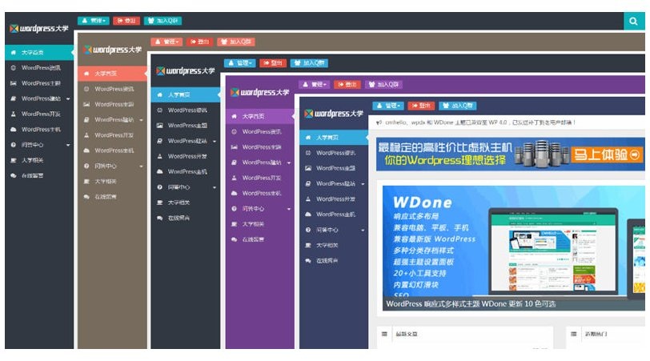
Task: Click WordPress开发 flask icon in indigo front window
Action: tap(308, 199)
